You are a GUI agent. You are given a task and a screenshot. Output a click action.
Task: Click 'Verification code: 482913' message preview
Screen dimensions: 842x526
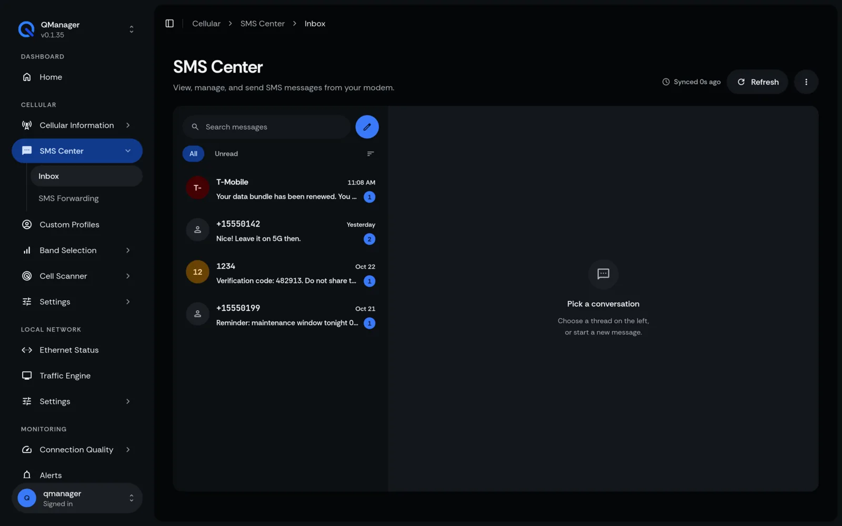tap(286, 281)
